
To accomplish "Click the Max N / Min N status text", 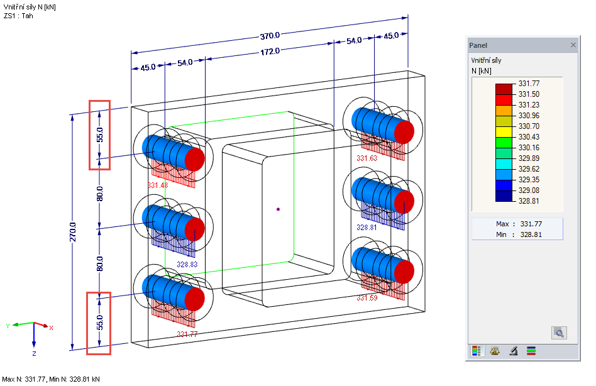I will tap(51, 379).
